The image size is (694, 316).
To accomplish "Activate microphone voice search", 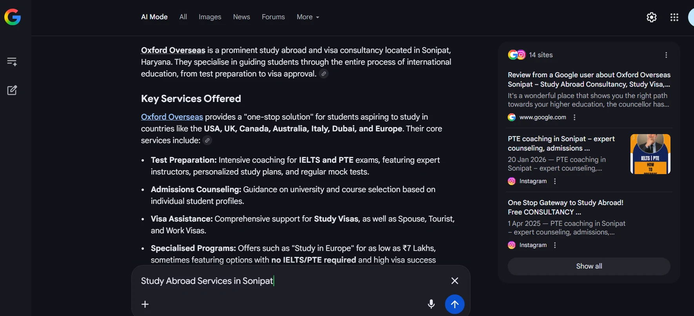I will point(431,304).
